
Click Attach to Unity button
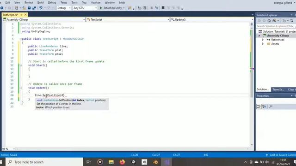(x=112, y=8)
